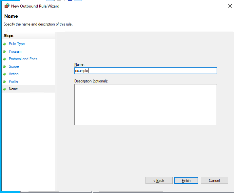This screenshot has height=193, width=234.
Task: Go to the Rule Type step
Action: coord(17,44)
